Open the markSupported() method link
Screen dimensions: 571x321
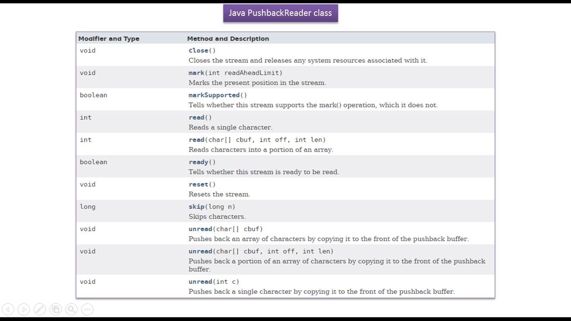click(x=214, y=95)
